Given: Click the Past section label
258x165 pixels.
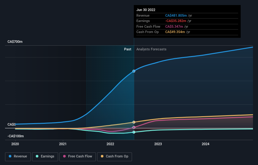Looking at the screenshot, I should pos(128,49).
